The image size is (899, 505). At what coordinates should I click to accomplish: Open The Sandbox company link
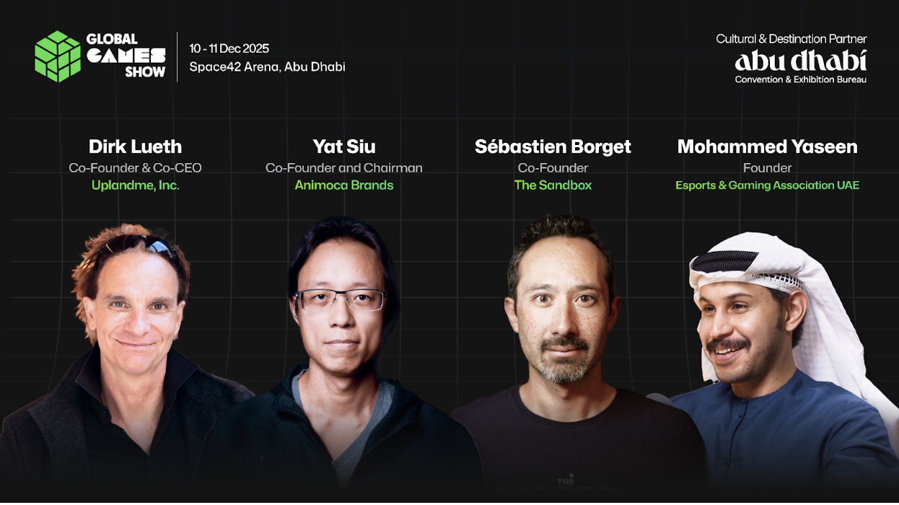pos(553,185)
